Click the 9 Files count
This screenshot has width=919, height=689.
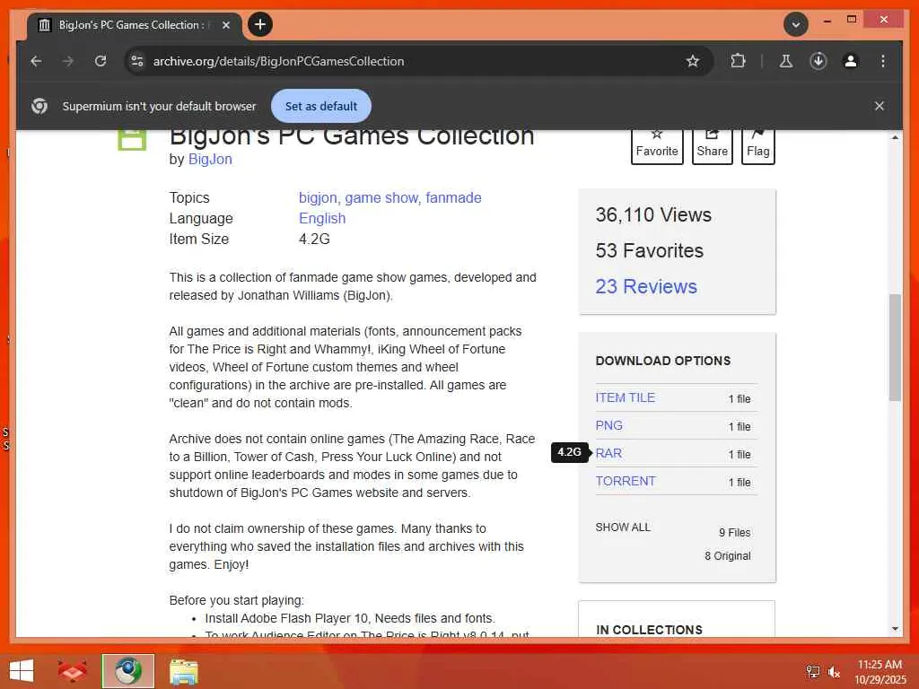click(x=734, y=533)
